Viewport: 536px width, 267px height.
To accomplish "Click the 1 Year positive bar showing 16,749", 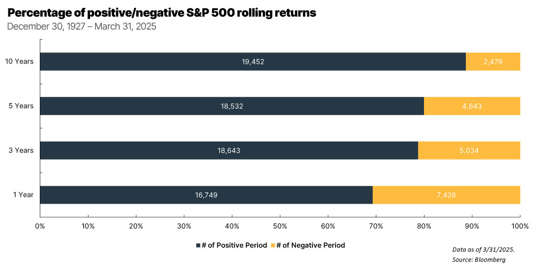I will 206,195.
